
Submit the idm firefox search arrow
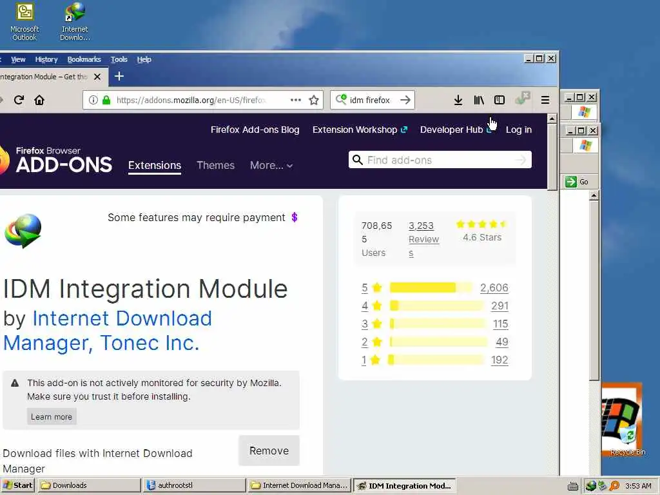[x=405, y=100]
